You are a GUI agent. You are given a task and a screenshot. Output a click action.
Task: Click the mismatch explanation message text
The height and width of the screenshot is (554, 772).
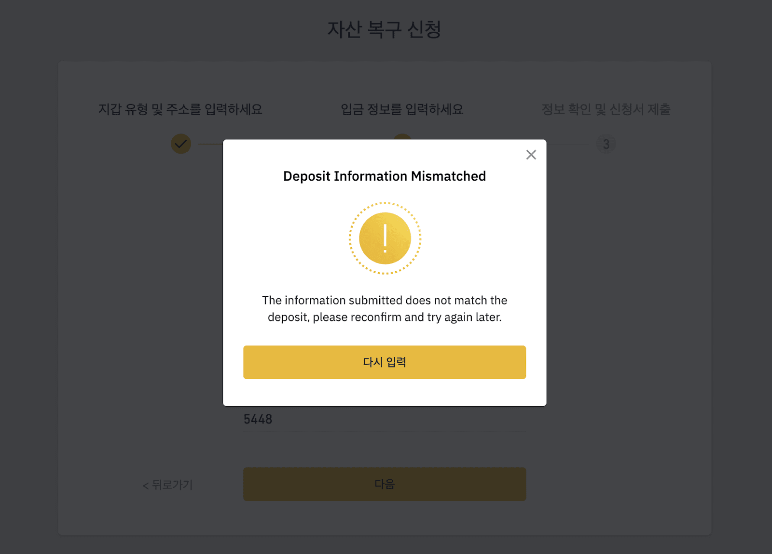[385, 309]
